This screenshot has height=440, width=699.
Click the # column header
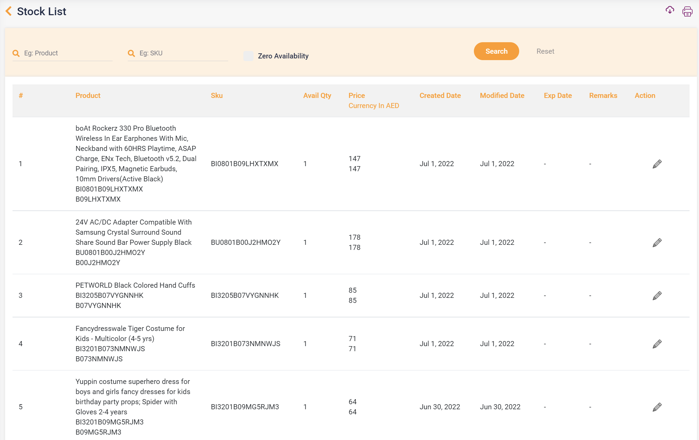(x=21, y=96)
